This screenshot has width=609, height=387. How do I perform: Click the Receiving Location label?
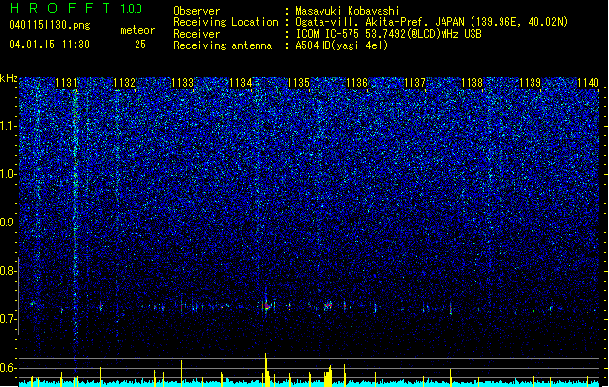click(x=226, y=22)
